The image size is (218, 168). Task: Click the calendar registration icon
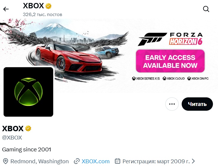pyautogui.click(x=117, y=161)
